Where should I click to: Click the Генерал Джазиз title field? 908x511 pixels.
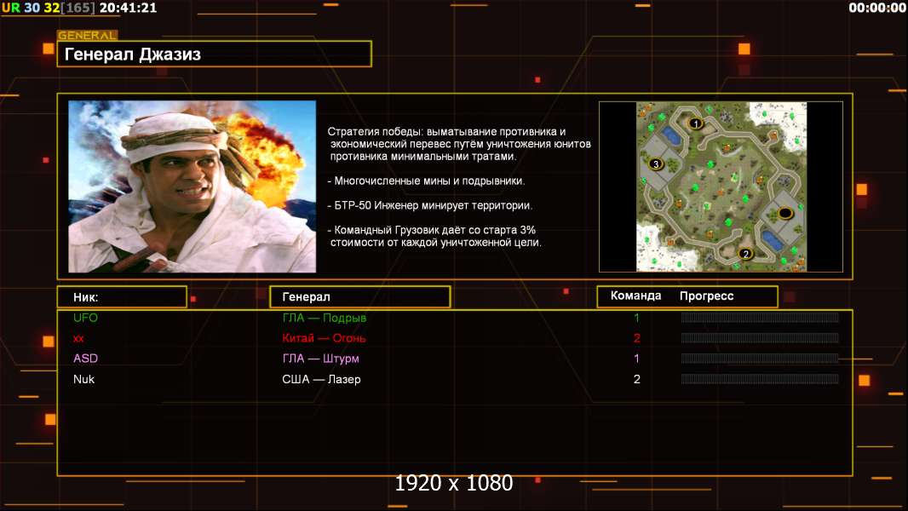[x=215, y=54]
